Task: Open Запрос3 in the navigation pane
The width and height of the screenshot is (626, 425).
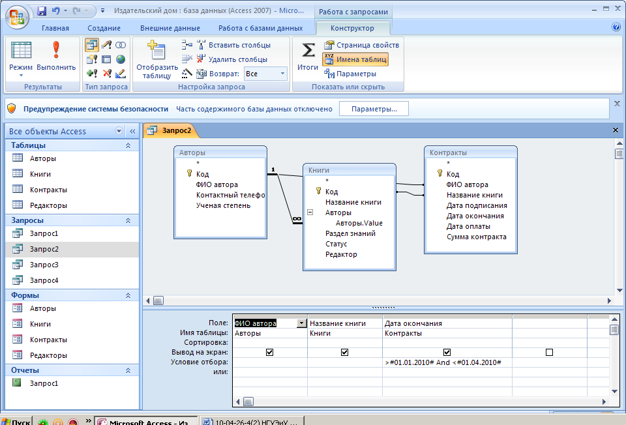Action: tap(44, 265)
